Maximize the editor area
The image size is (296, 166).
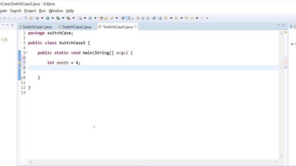(284, 25)
